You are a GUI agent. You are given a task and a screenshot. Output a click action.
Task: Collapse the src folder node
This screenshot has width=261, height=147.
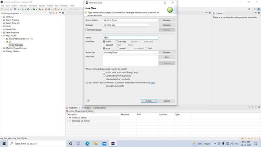point(4,42)
